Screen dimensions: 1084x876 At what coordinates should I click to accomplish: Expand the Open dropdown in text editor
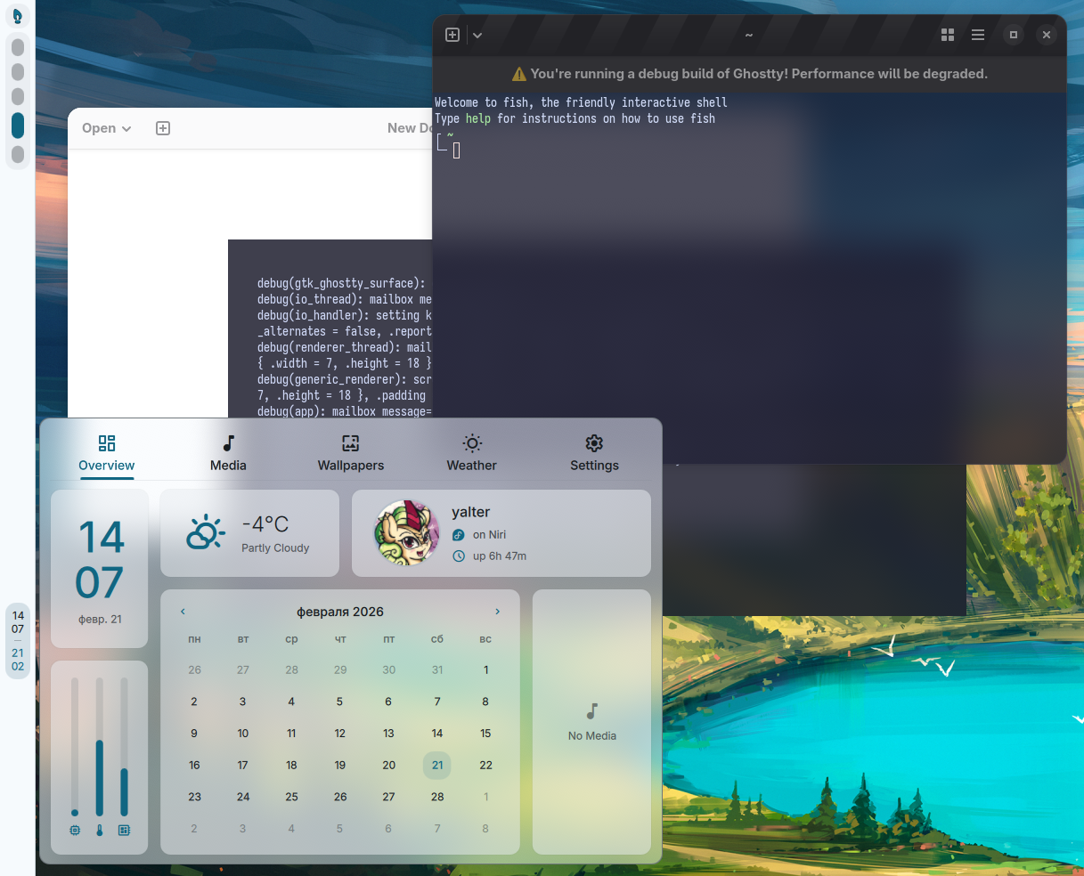pyautogui.click(x=106, y=128)
